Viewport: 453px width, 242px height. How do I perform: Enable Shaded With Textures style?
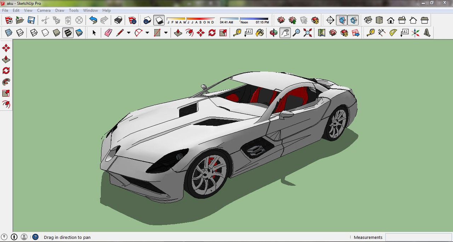tap(68, 33)
